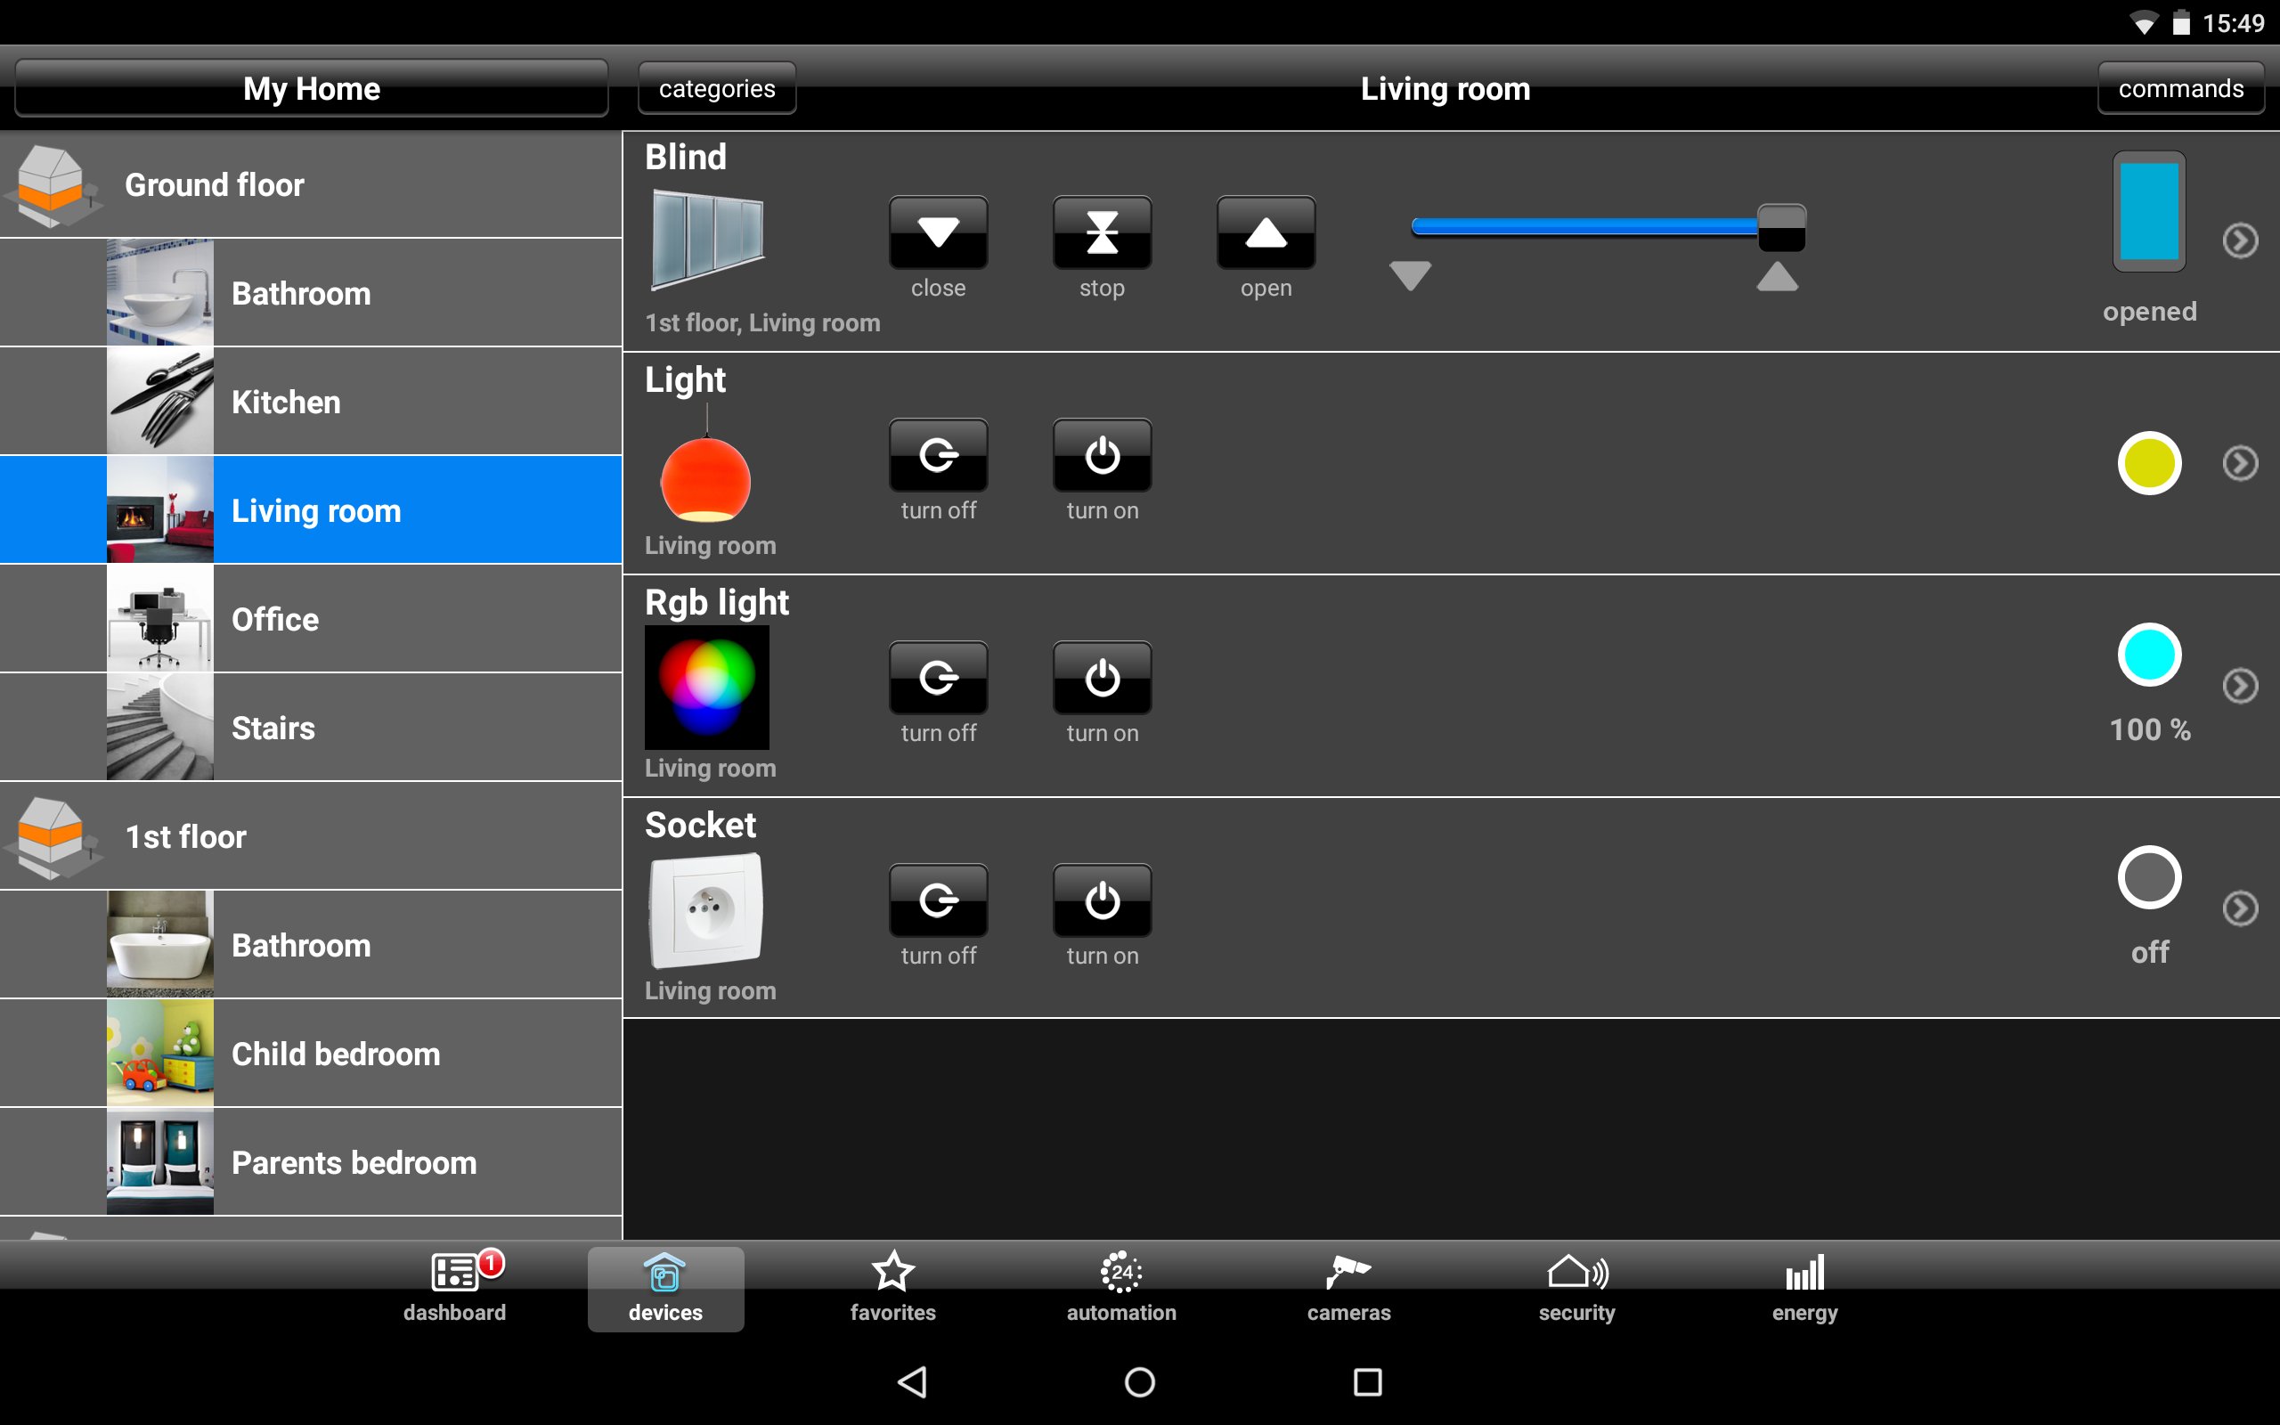Viewport: 2280px width, 1425px height.
Task: Open the cameras section
Action: [x=1348, y=1288]
